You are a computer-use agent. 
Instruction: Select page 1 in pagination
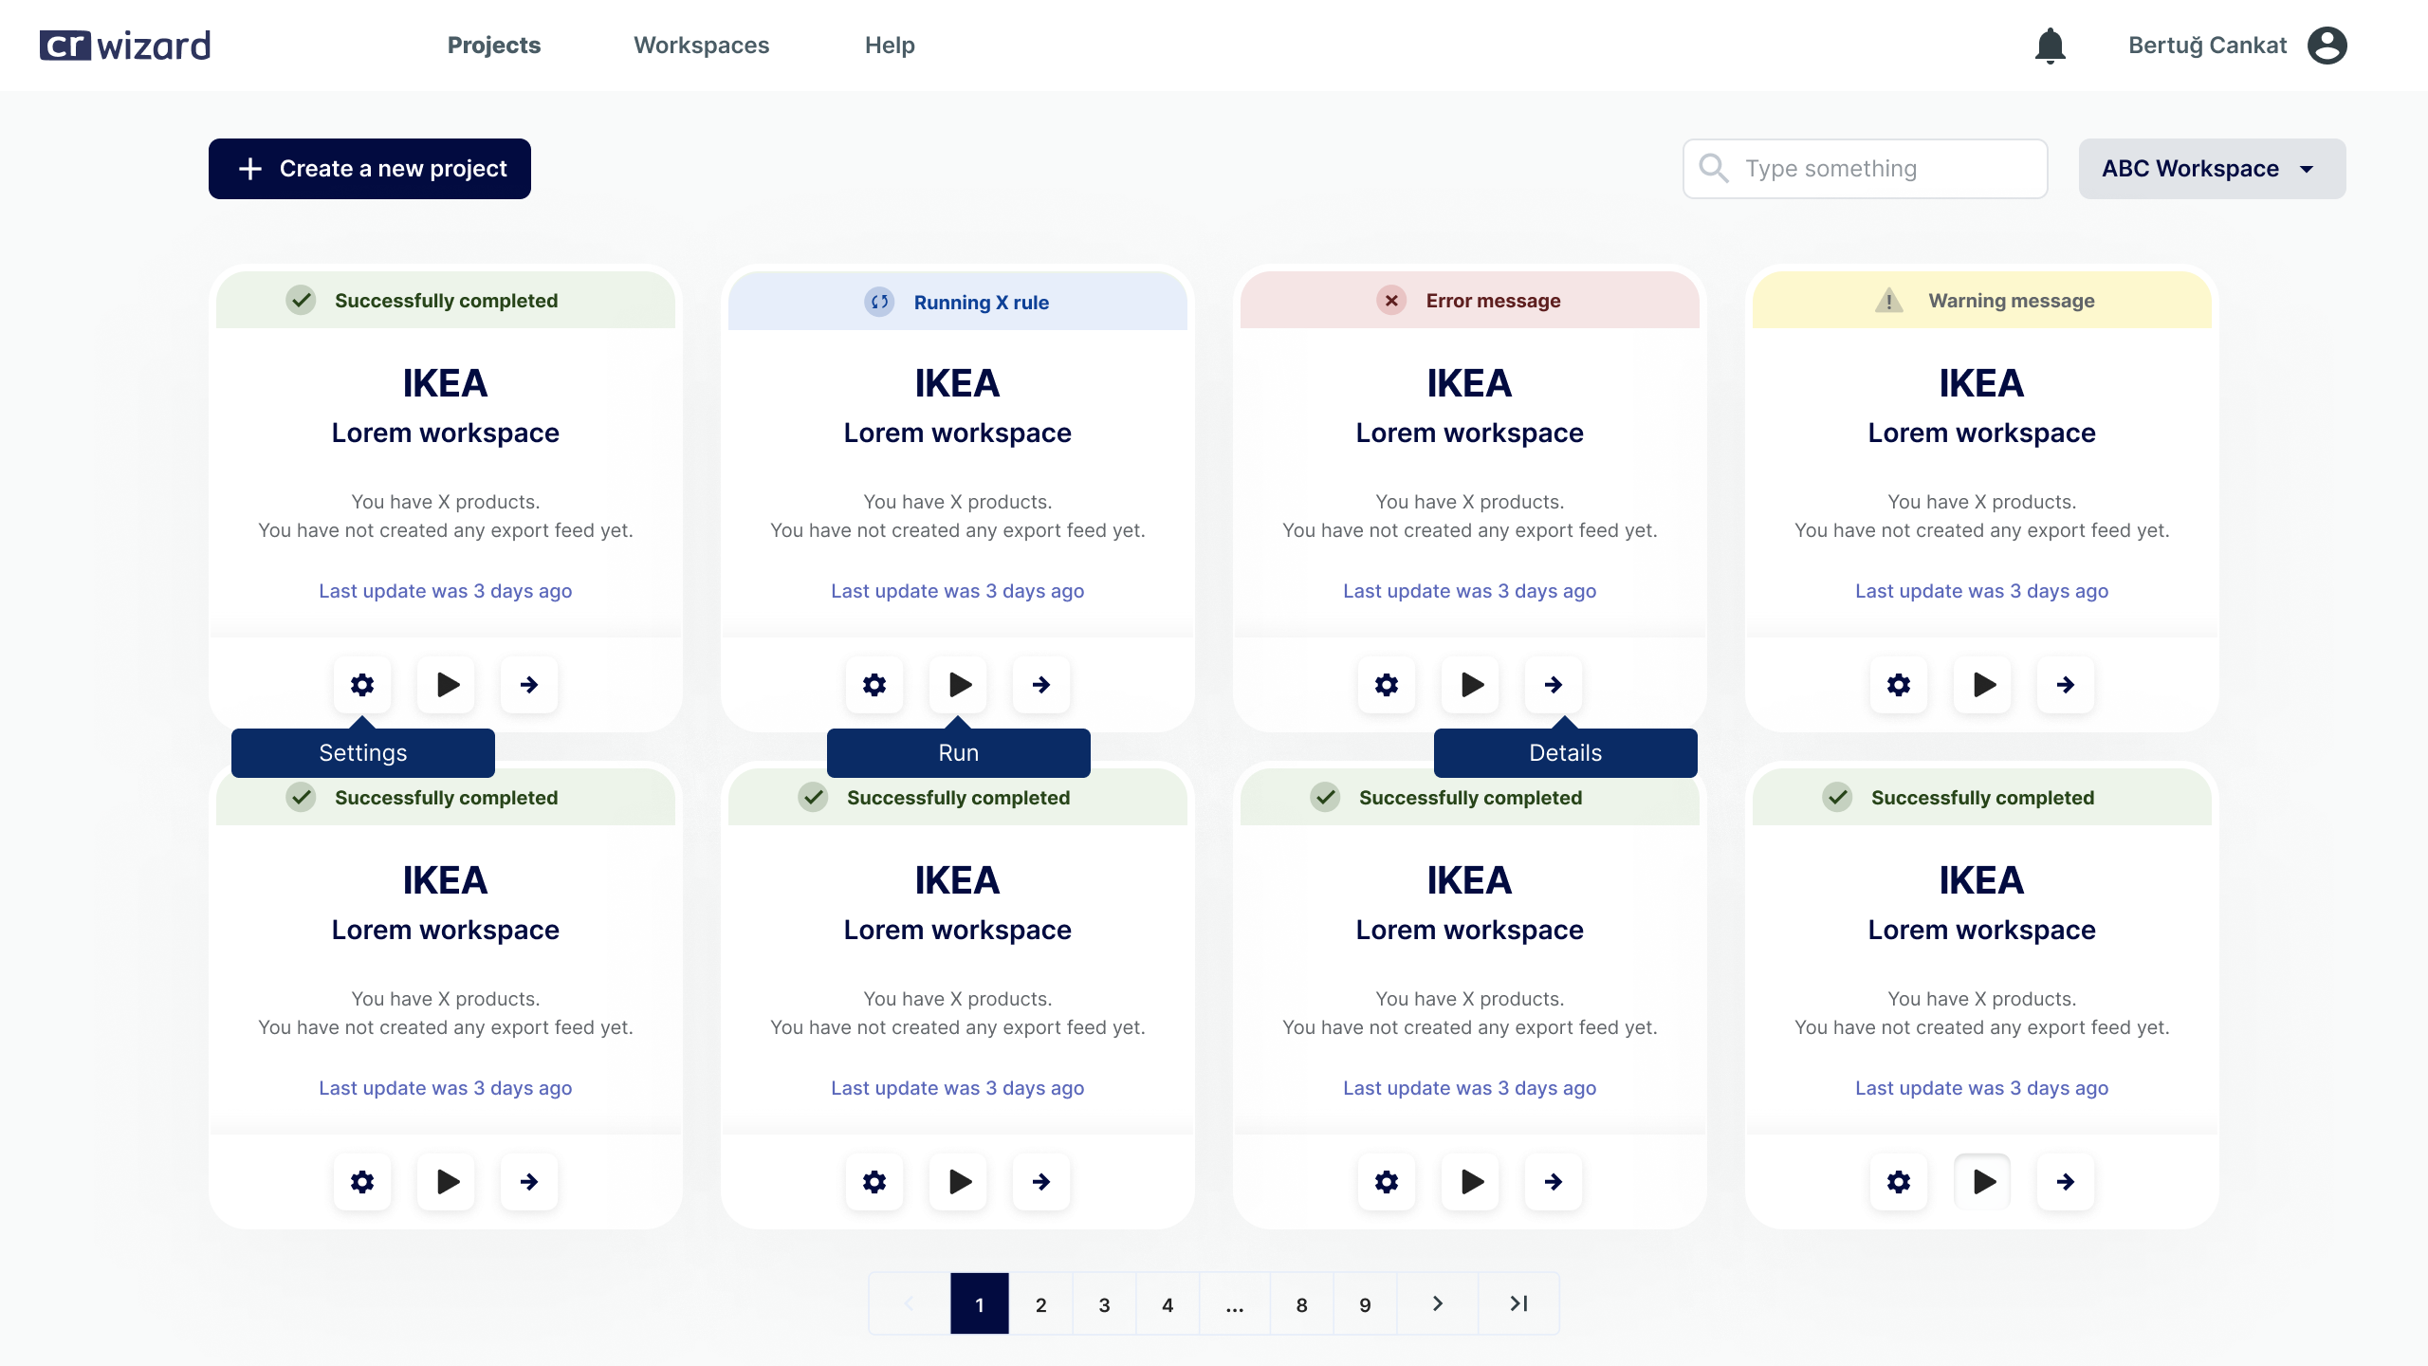pos(980,1303)
